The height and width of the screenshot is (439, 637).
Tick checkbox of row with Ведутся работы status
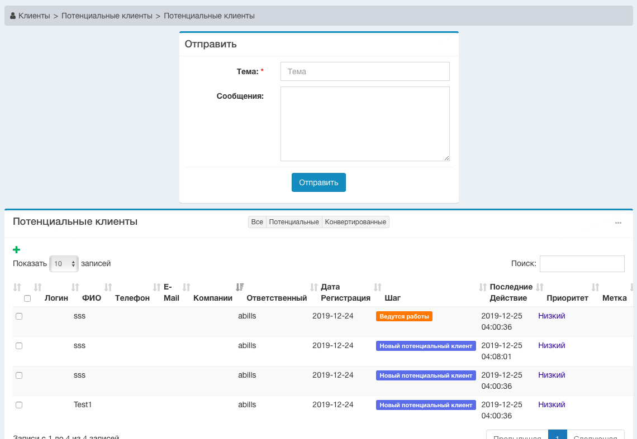coord(19,316)
